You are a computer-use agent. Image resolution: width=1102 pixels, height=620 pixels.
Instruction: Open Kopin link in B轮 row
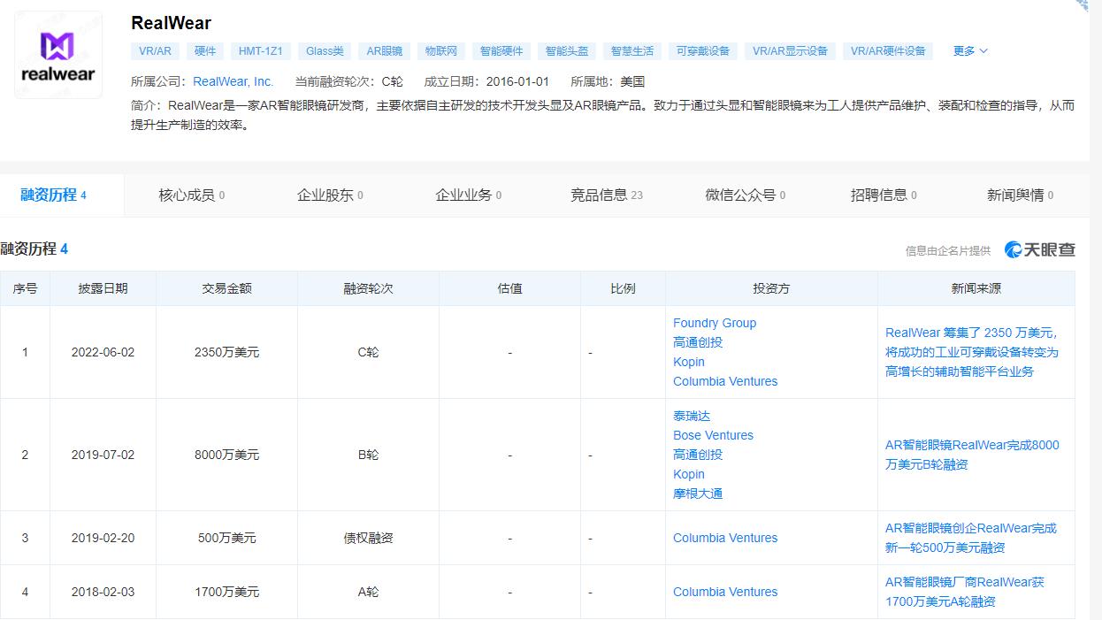[x=689, y=474]
